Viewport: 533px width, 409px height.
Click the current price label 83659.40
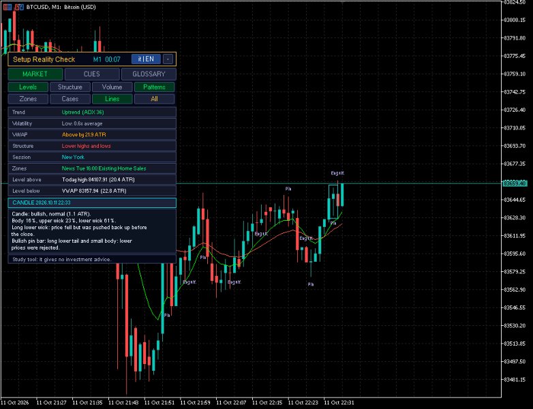coord(515,183)
